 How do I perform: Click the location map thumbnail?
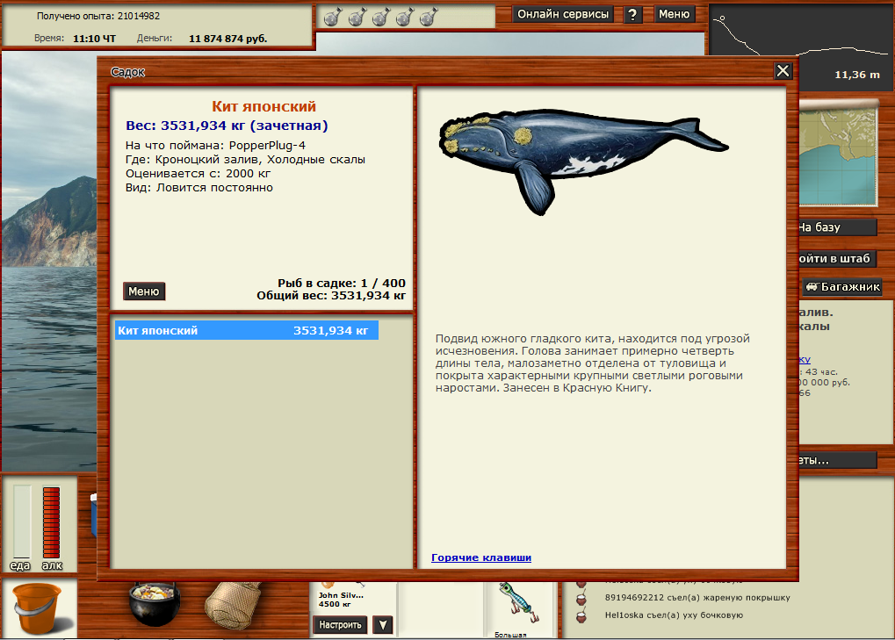(x=837, y=154)
